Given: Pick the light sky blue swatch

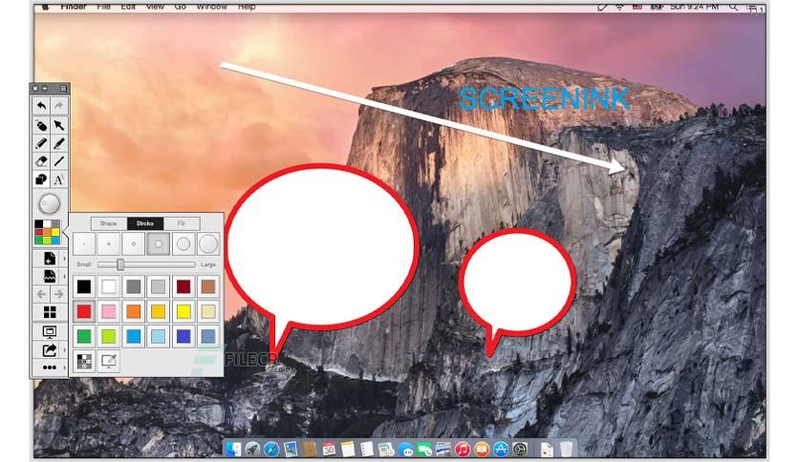Looking at the screenshot, I should [x=159, y=336].
